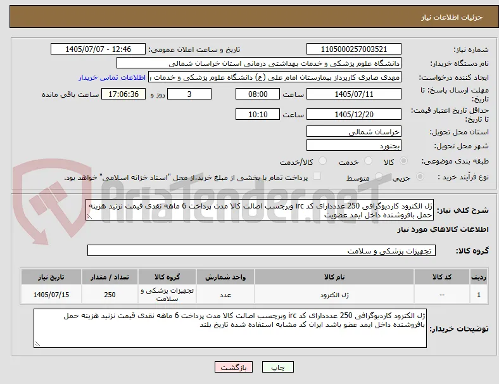Click the چاپ print button
This screenshot has width=499, height=384.
click(x=278, y=367)
